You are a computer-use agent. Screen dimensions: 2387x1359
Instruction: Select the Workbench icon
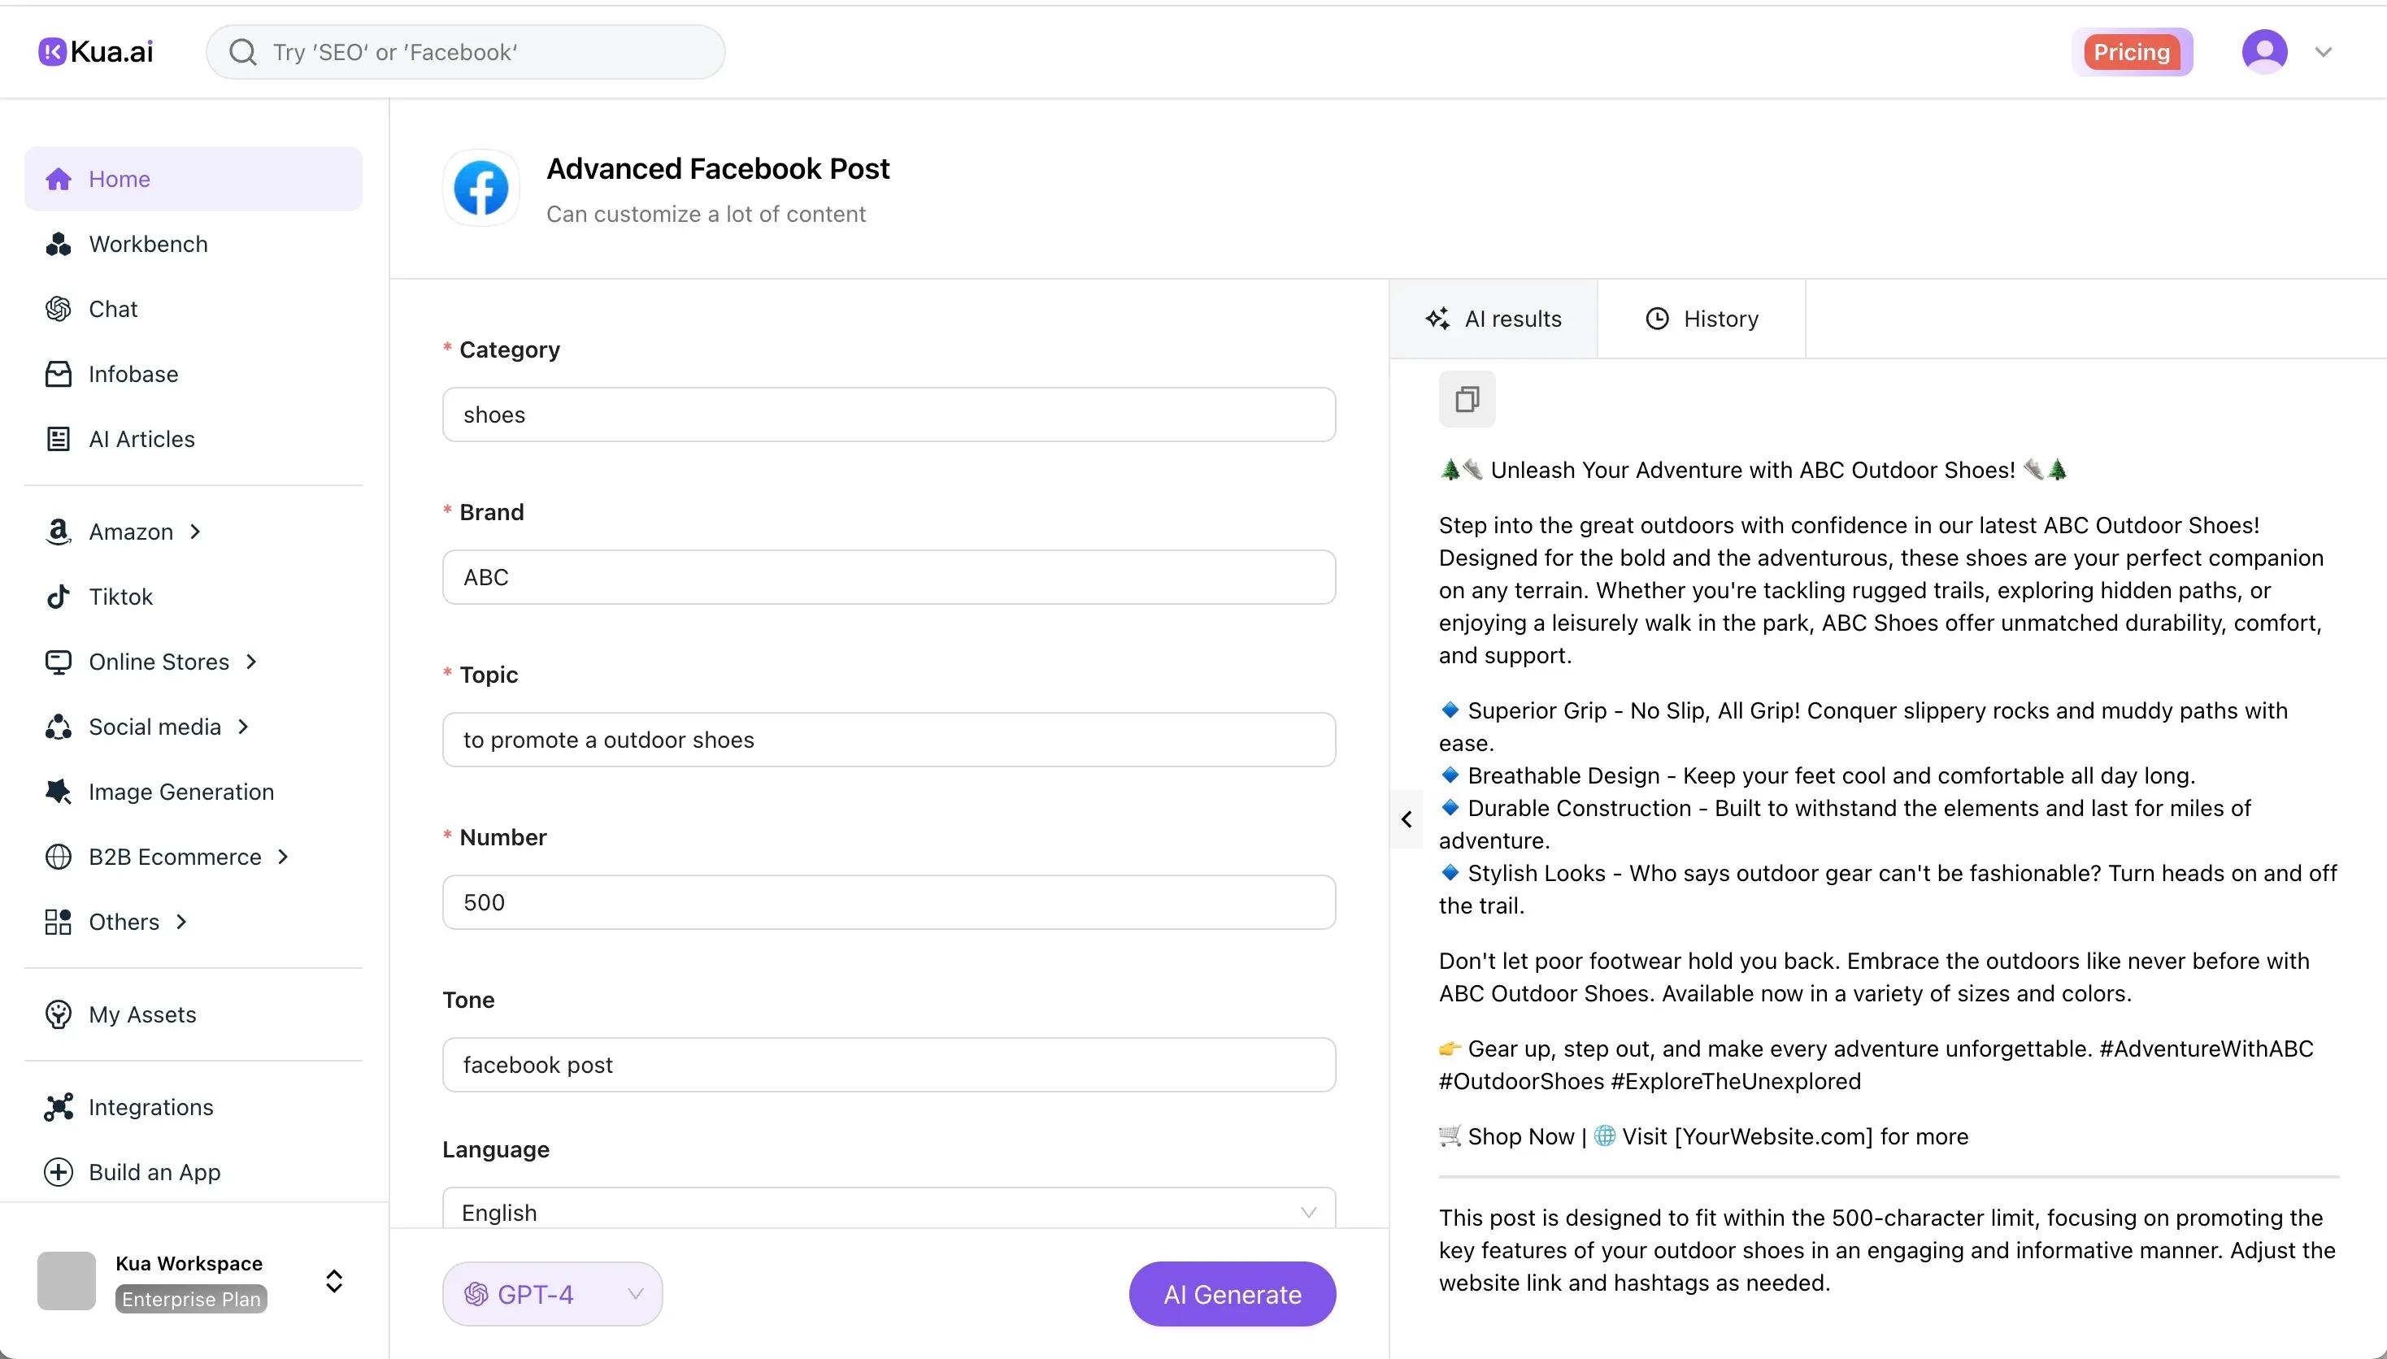[x=59, y=244]
